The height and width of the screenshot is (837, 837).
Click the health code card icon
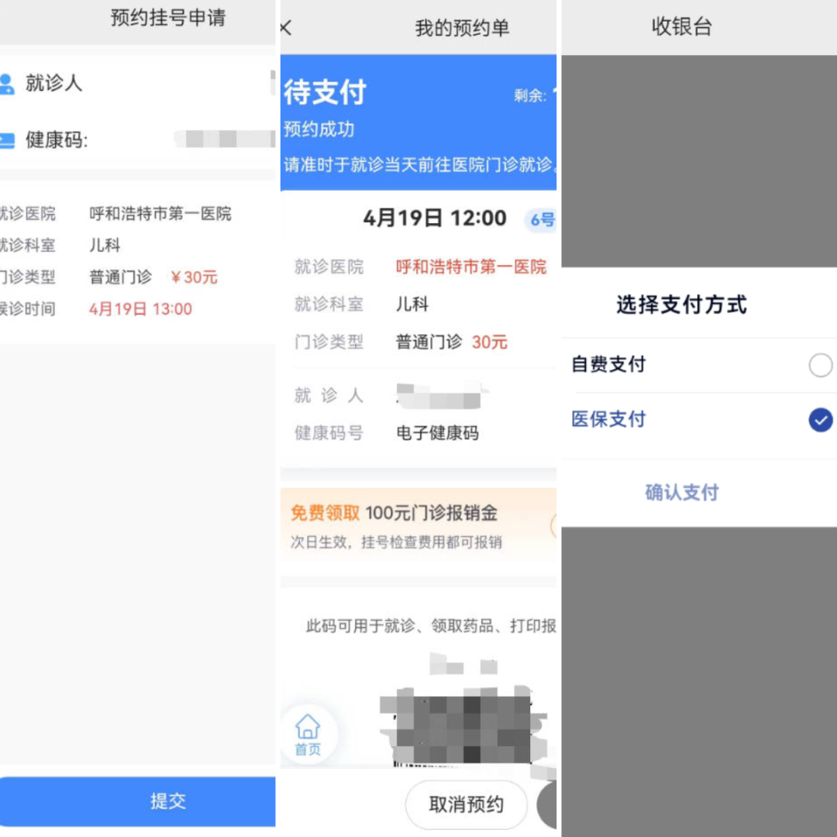pyautogui.click(x=7, y=140)
